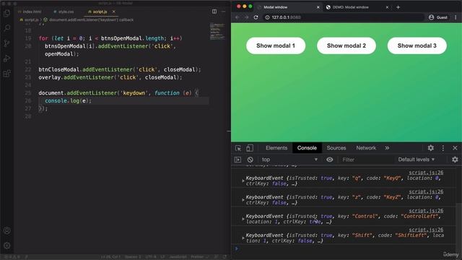Go forward in the browser
Image resolution: width=462 pixels, height=260 pixels.
pyautogui.click(x=246, y=17)
